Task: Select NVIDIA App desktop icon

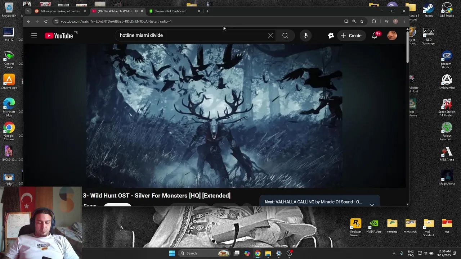Action: point(374,226)
